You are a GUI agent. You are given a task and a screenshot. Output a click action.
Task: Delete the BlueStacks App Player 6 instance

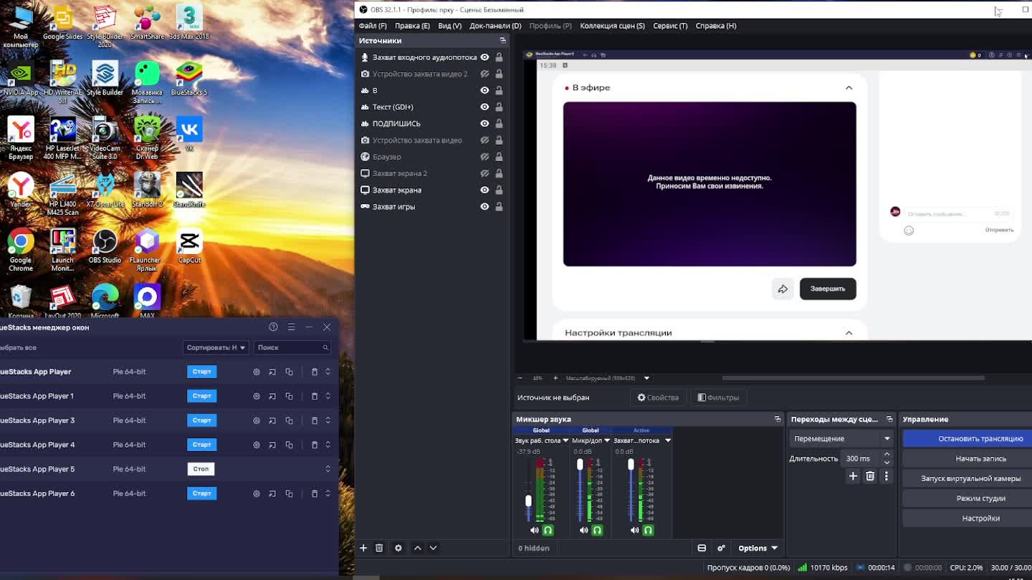(x=314, y=493)
